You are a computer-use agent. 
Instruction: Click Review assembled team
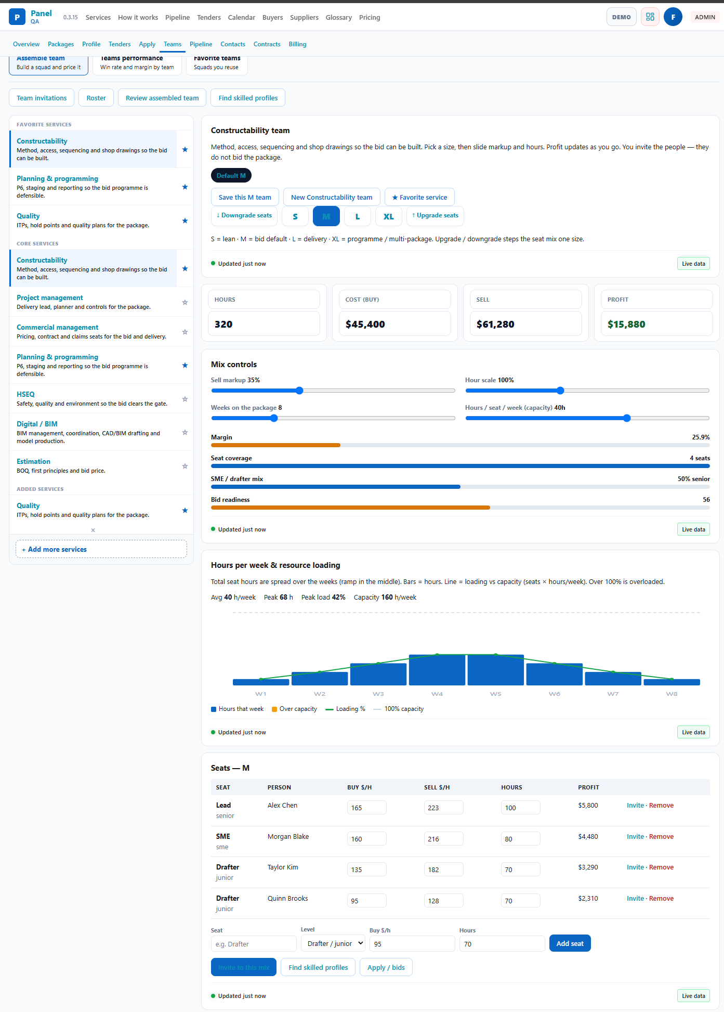(162, 98)
